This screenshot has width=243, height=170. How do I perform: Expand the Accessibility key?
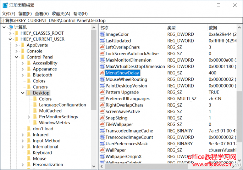[23, 63]
